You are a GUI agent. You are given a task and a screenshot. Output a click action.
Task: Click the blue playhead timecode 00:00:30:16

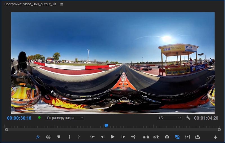click(19, 118)
